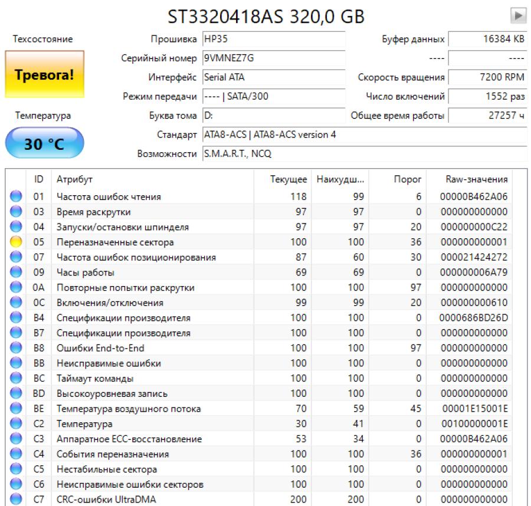Click the blue status icon for Температура воздушного потока
The height and width of the screenshot is (506, 531).
pyautogui.click(x=16, y=409)
